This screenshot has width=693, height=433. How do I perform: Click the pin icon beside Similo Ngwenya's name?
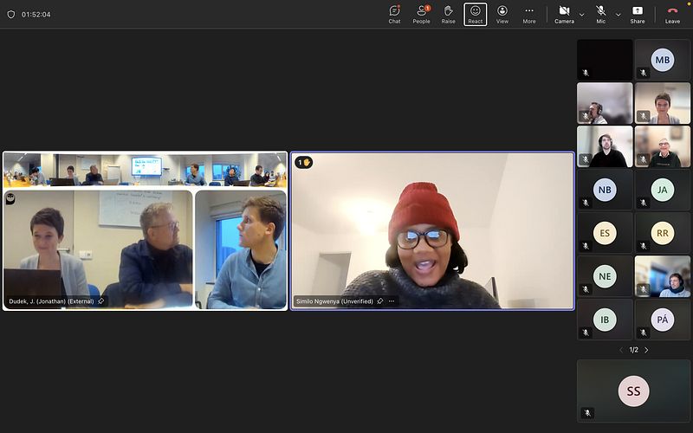click(x=379, y=301)
